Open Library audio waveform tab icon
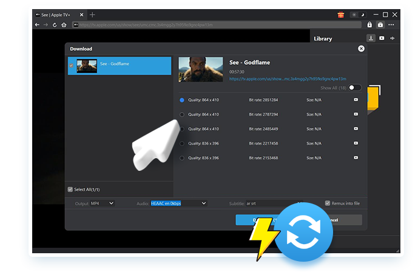This screenshot has width=415, height=272. (392, 38)
